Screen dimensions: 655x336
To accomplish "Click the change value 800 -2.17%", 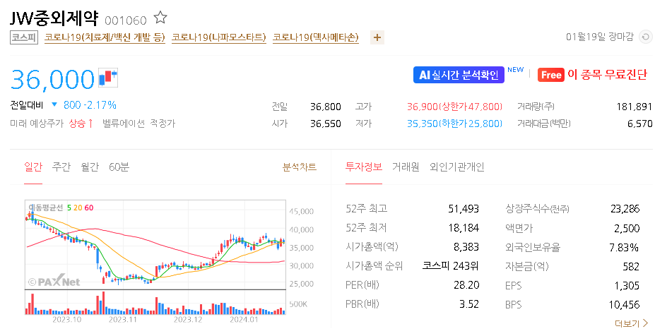I will [x=90, y=104].
